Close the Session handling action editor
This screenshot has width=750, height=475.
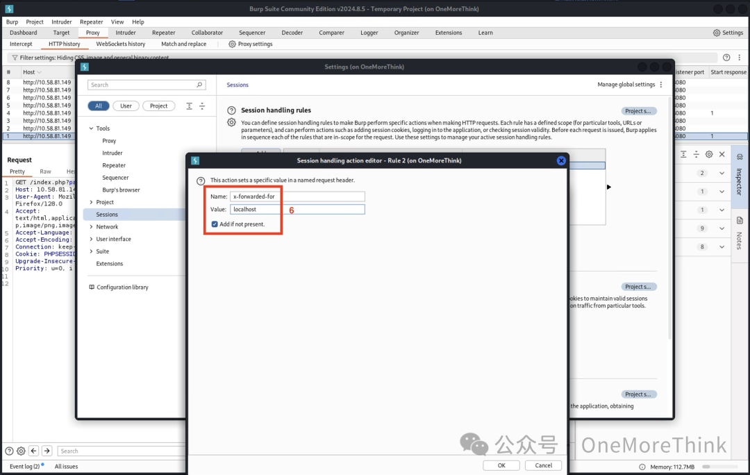[561, 160]
